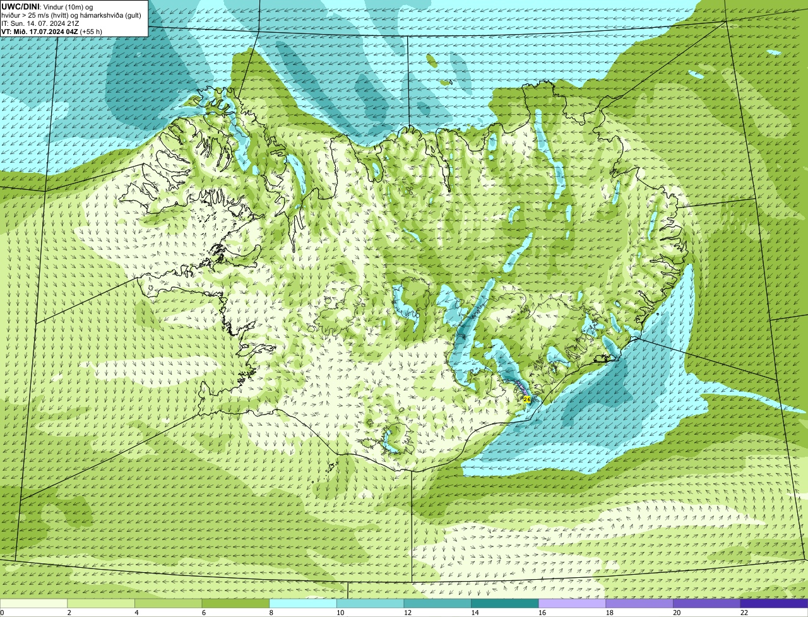Image resolution: width=808 pixels, height=617 pixels.
Task: Click the '22' scale label
Action: [x=744, y=613]
